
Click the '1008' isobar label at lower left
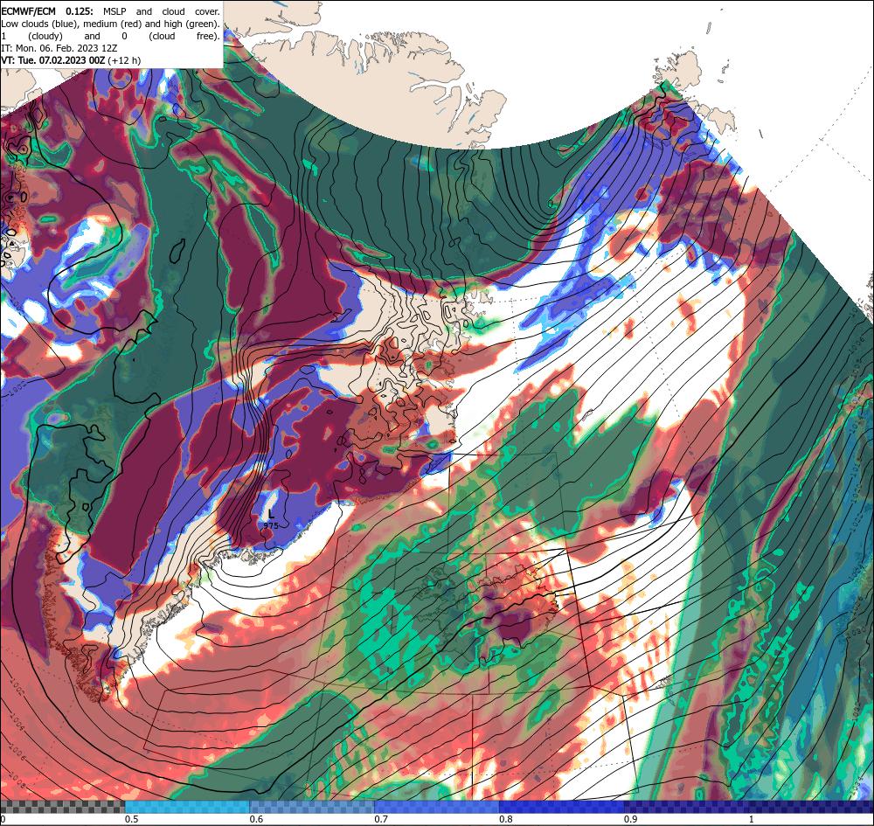16,782
